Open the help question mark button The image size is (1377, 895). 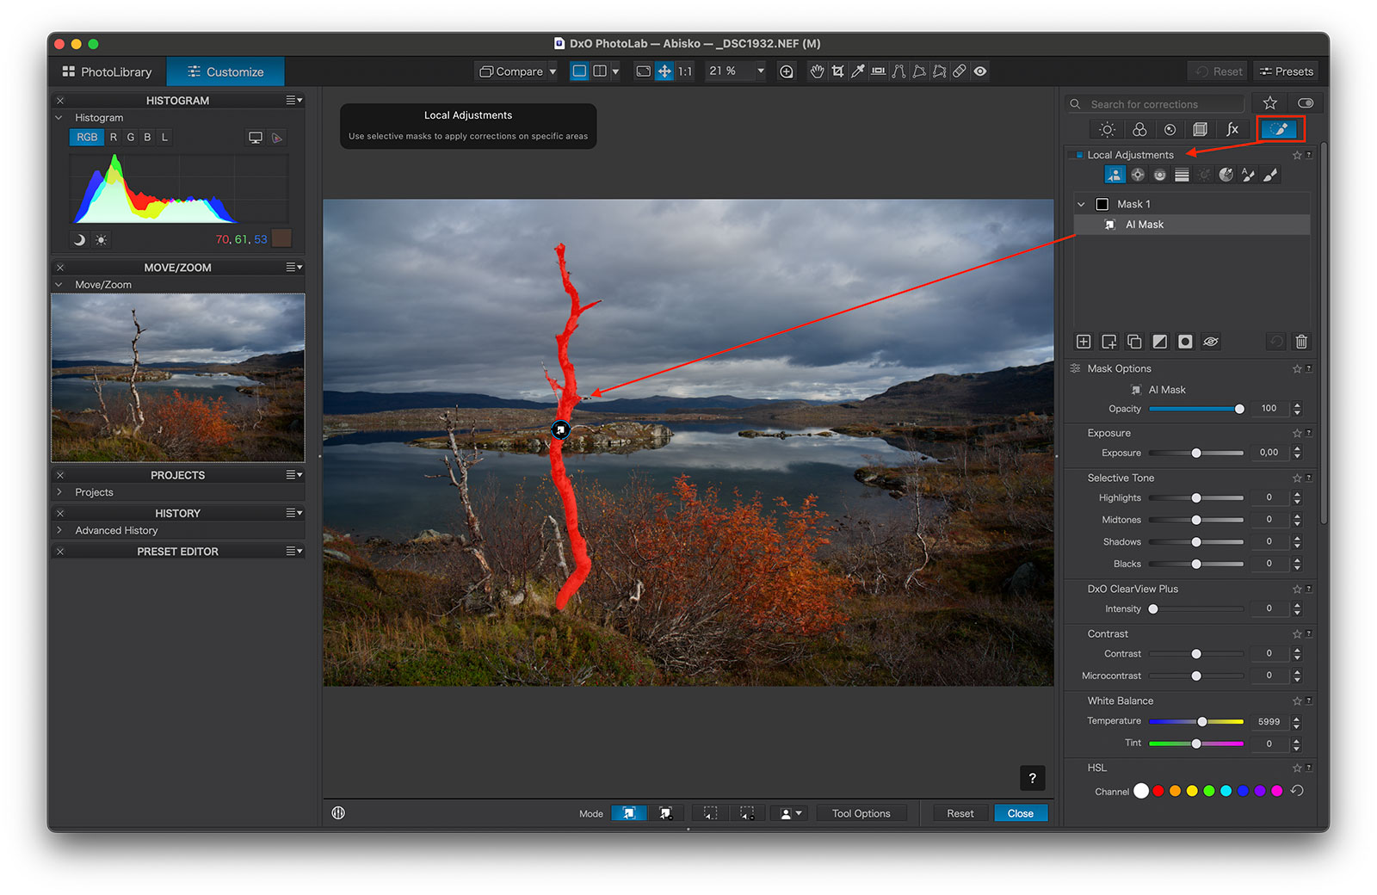(x=1033, y=778)
